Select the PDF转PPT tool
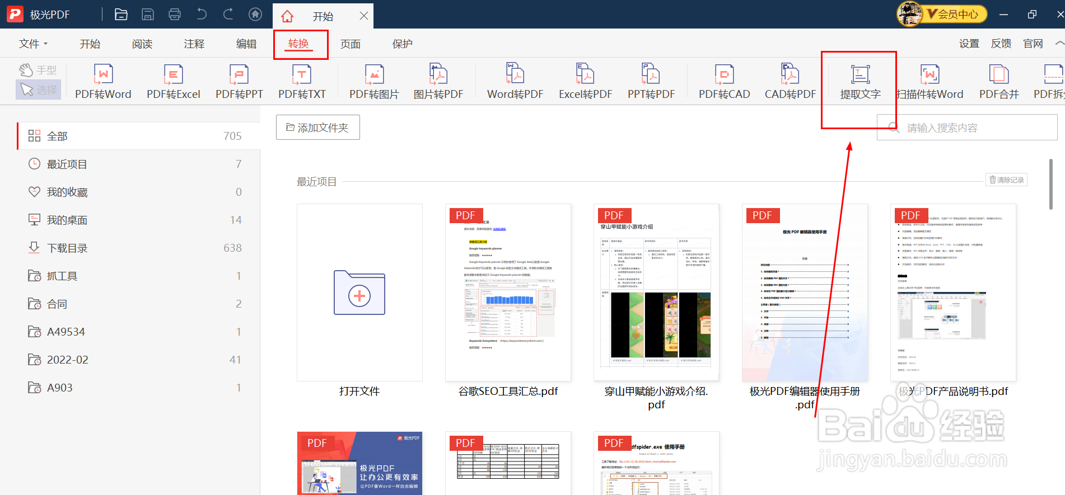The width and height of the screenshot is (1065, 495). 239,82
